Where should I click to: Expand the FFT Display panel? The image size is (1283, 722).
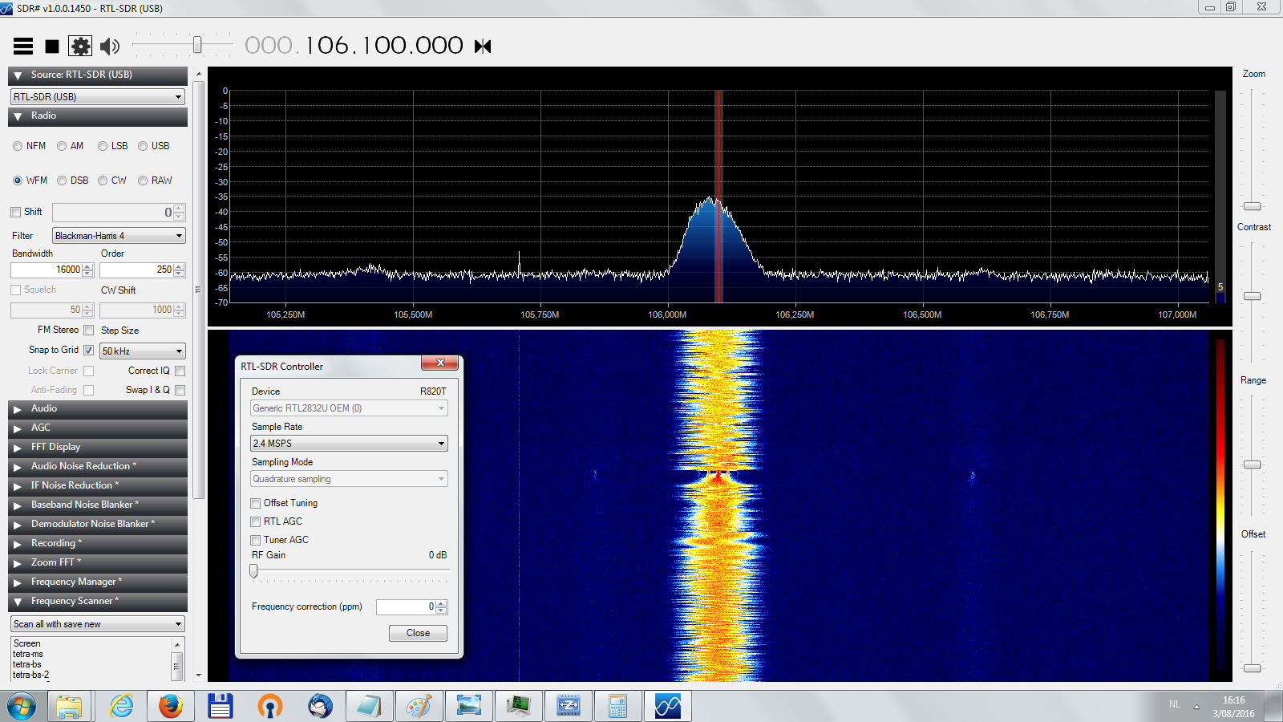(55, 447)
